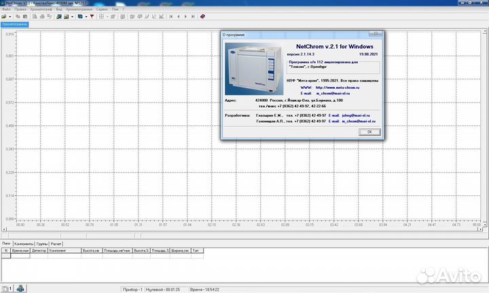The image size is (489, 293).
Task: Open the Пик menu
Action: [x=115, y=9]
